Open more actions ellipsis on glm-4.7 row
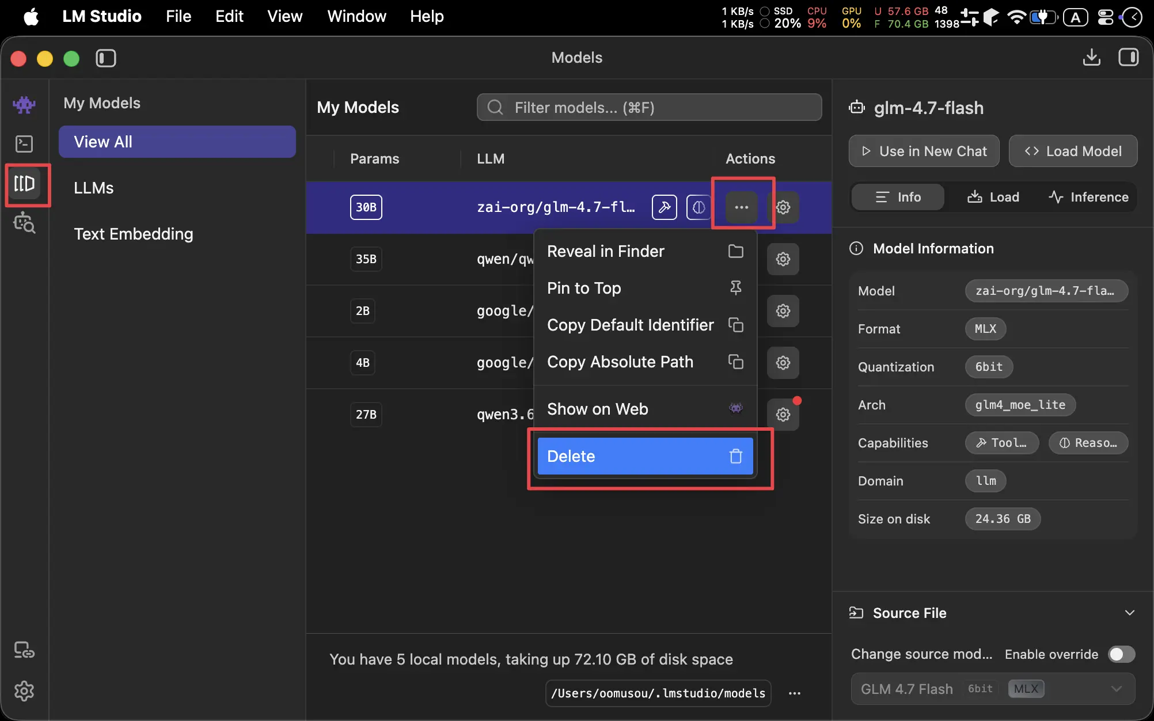This screenshot has height=721, width=1154. (742, 207)
